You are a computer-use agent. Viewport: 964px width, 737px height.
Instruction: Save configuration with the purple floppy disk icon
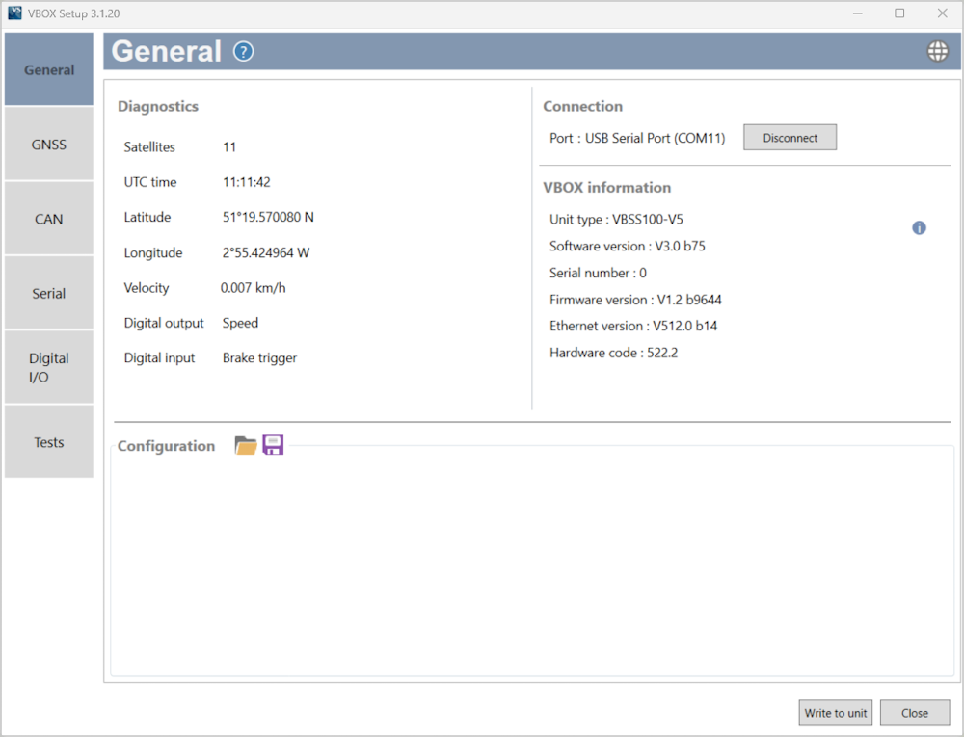pos(273,445)
